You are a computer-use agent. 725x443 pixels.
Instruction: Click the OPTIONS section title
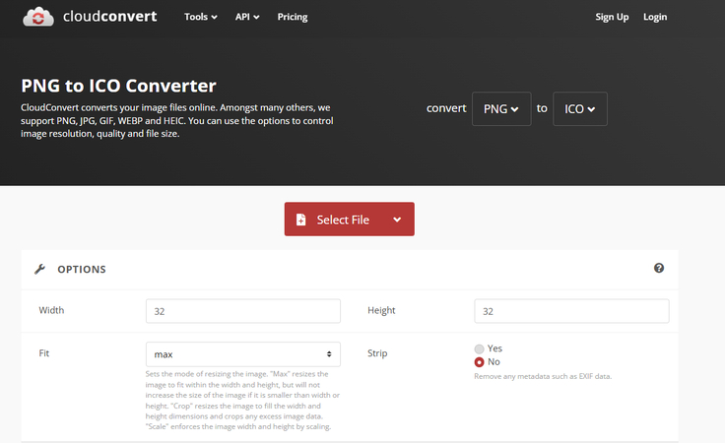click(x=82, y=270)
